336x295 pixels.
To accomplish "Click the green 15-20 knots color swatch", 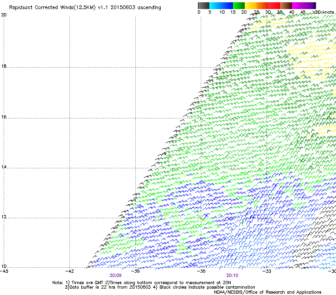I will (239, 5).
